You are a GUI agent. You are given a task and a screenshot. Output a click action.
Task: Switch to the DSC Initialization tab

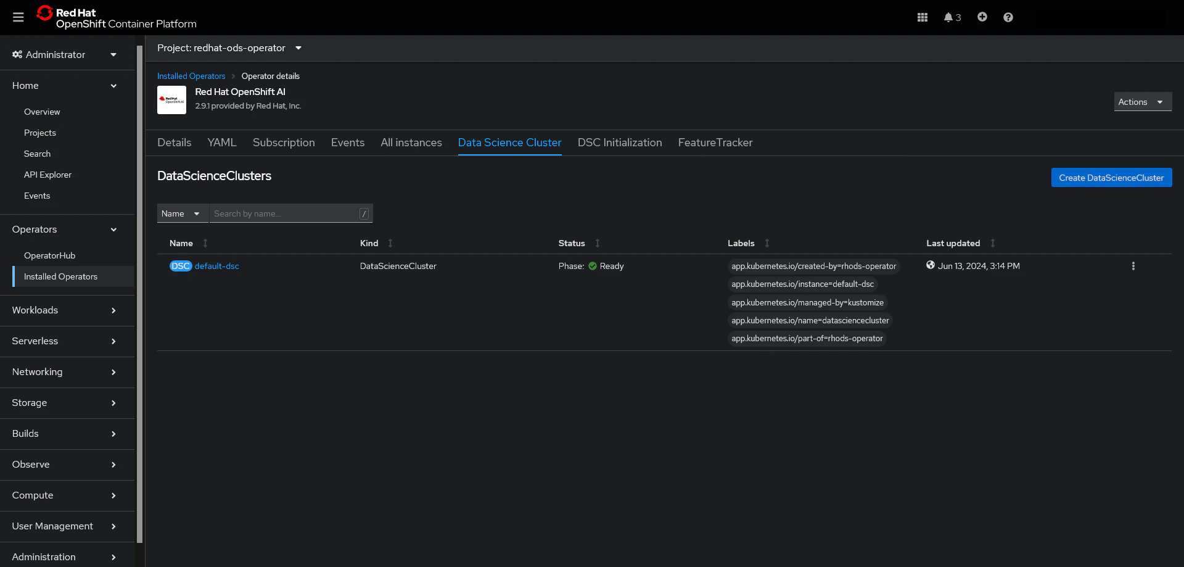coord(620,143)
